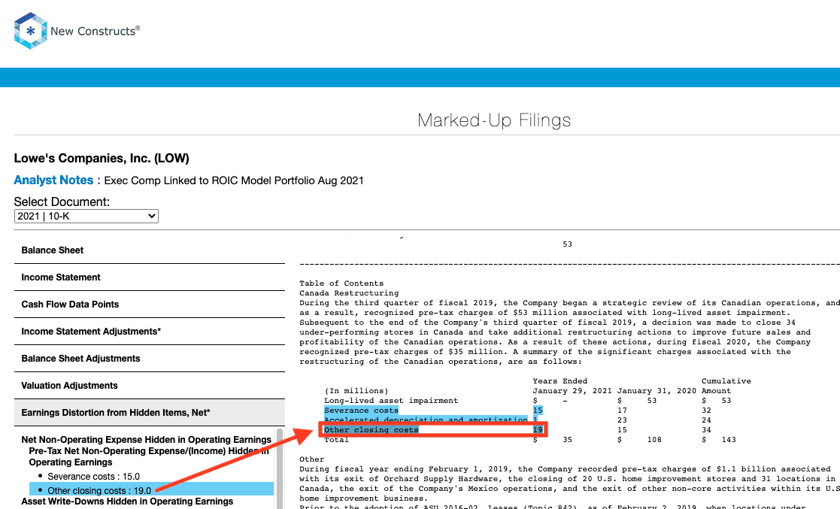840x509 pixels.
Task: Click the highlighted value 19 for Other closing costs
Action: pyautogui.click(x=538, y=430)
